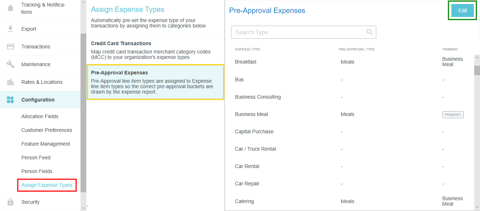
Task: Go to Person Feed settings
Action: pos(36,158)
